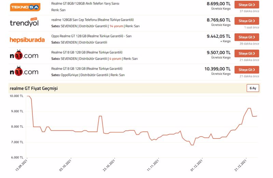The width and height of the screenshot is (273, 178).
Task: Click the chart line's start at 13.09.2021
Action: (27, 96)
